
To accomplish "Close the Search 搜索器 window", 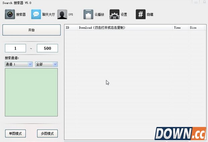I will click(x=204, y=2).
